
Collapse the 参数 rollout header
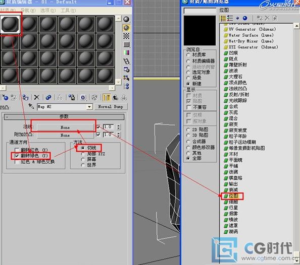64,116
